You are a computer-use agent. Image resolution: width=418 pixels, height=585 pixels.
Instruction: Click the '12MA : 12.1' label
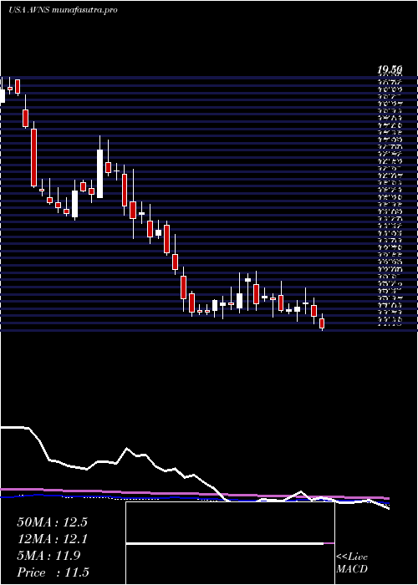pos(52,539)
